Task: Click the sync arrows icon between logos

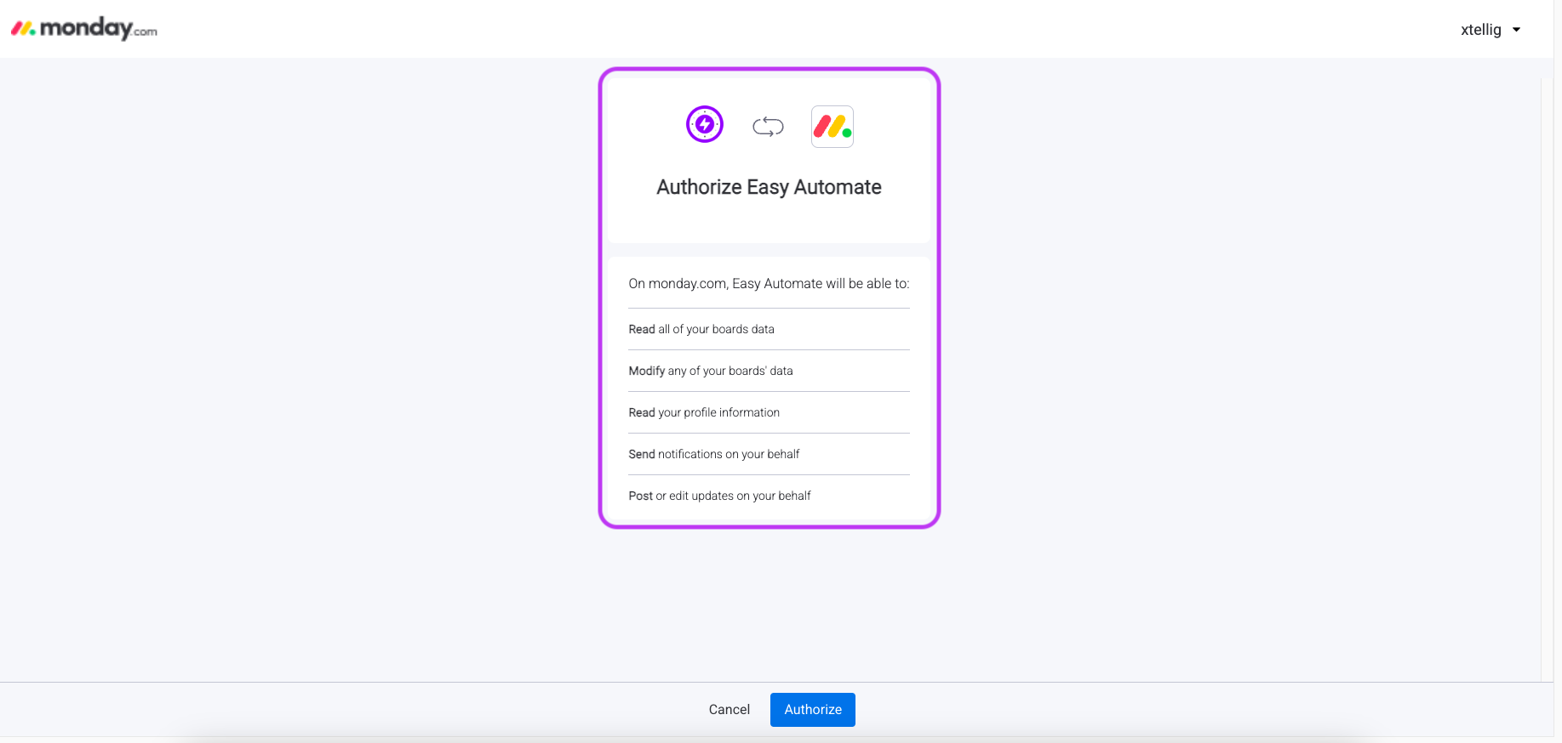Action: point(768,127)
